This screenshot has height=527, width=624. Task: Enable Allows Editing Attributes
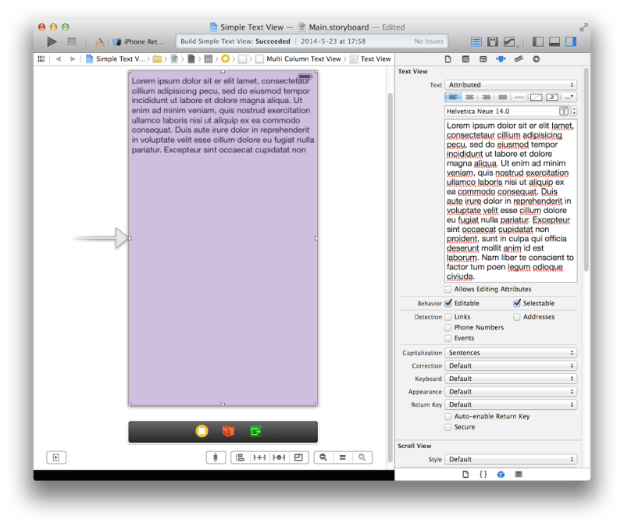click(448, 289)
